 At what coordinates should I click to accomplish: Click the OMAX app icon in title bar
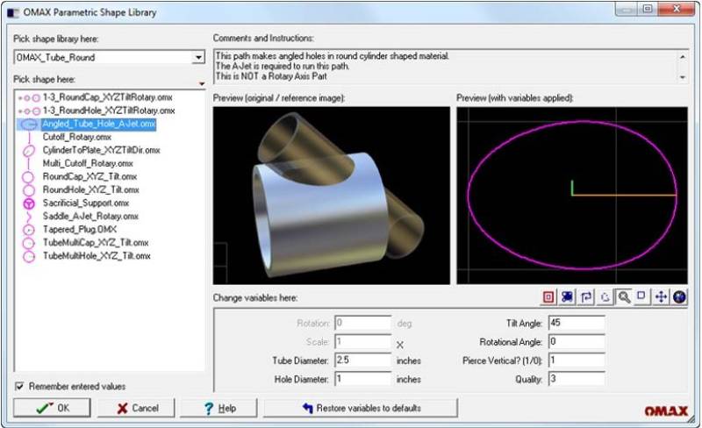[13, 13]
